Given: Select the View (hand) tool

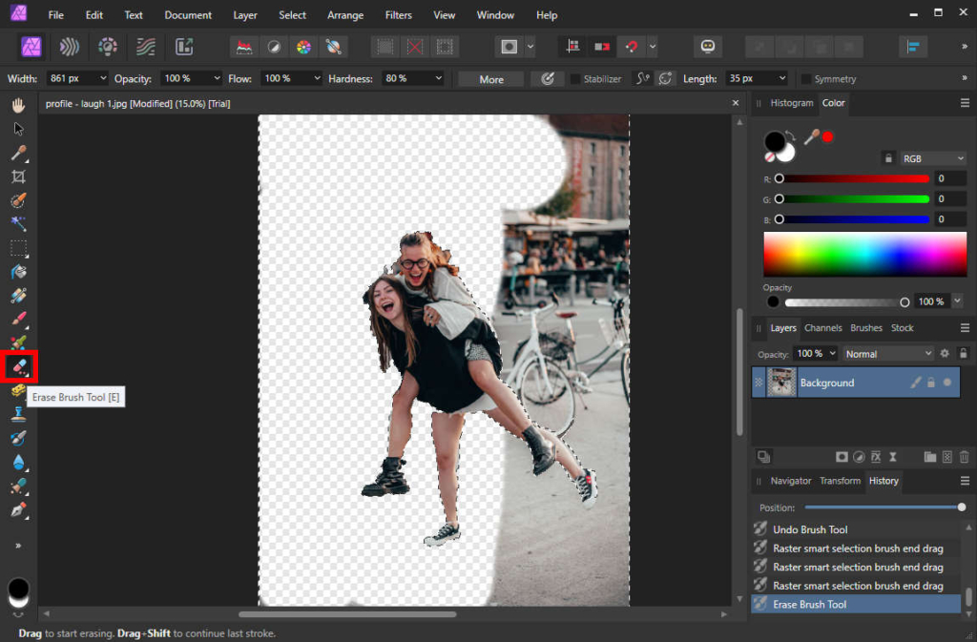Looking at the screenshot, I should tap(18, 105).
